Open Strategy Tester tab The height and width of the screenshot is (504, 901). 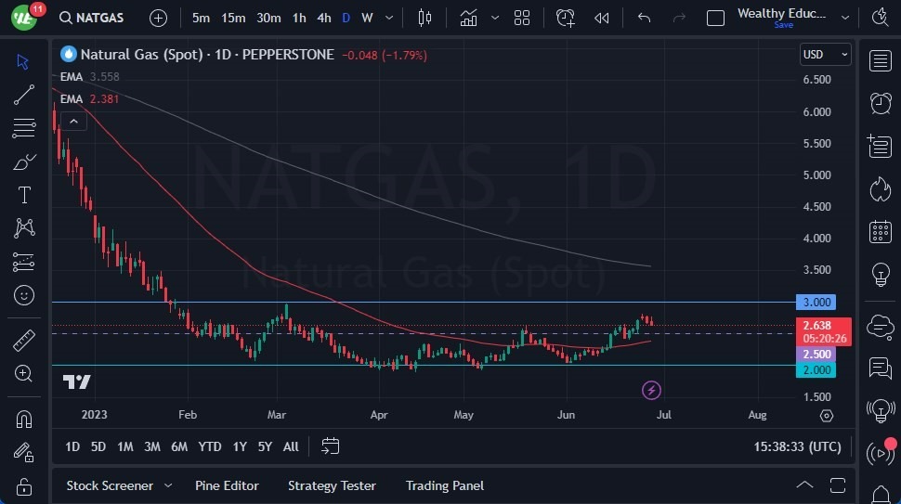(x=332, y=485)
